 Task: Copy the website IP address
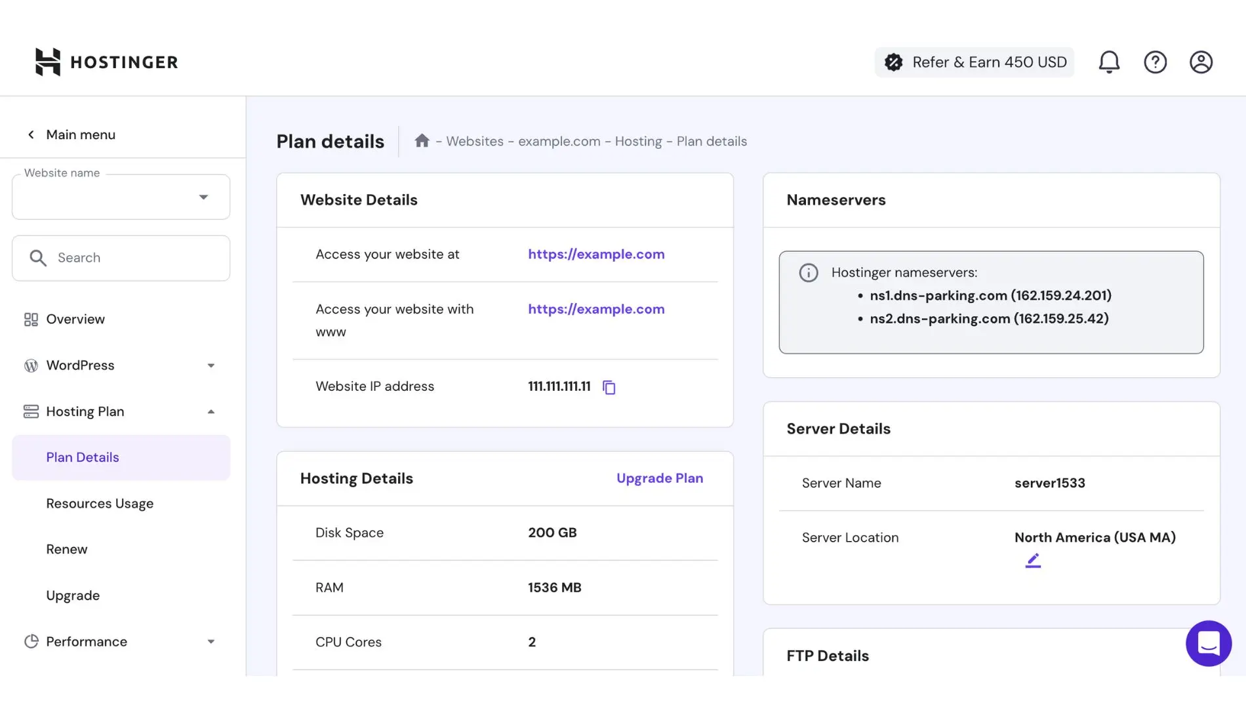click(609, 387)
